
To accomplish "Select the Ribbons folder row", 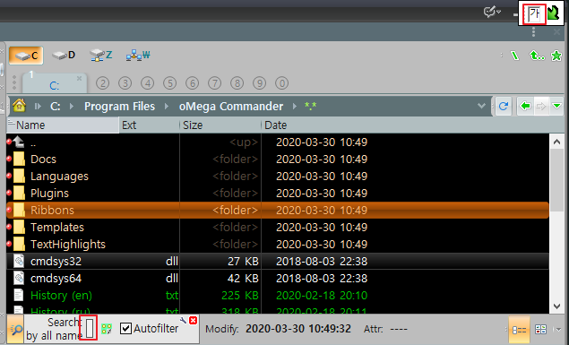I will (278, 210).
